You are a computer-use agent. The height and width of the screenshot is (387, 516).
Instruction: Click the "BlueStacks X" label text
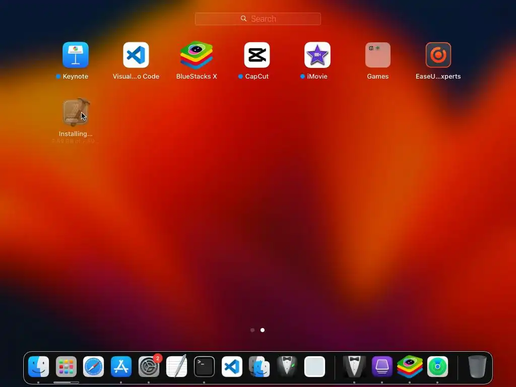click(197, 77)
